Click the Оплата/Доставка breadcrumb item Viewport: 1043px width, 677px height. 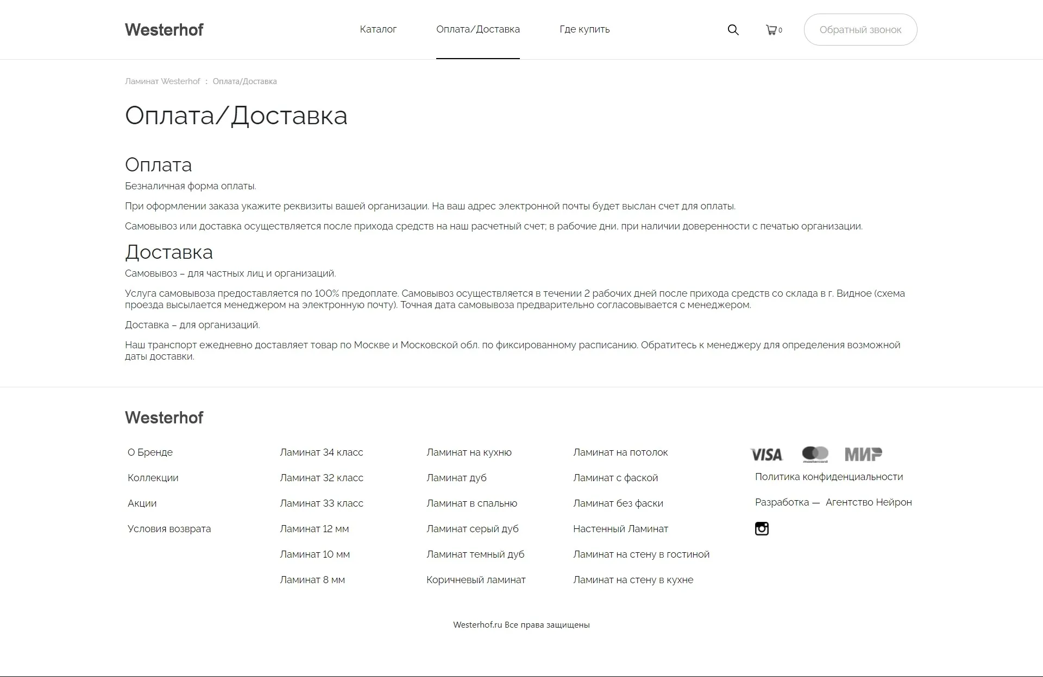[244, 81]
